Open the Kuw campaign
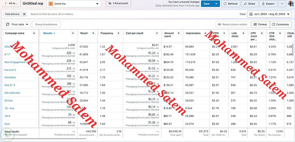This screenshot has height=142, width=295. (7, 124)
